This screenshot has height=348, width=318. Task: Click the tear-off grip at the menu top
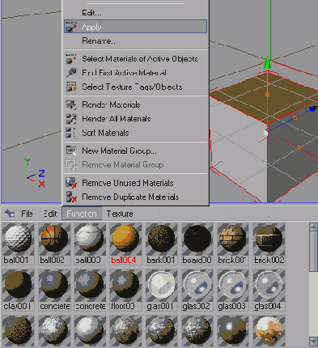[x=136, y=2]
